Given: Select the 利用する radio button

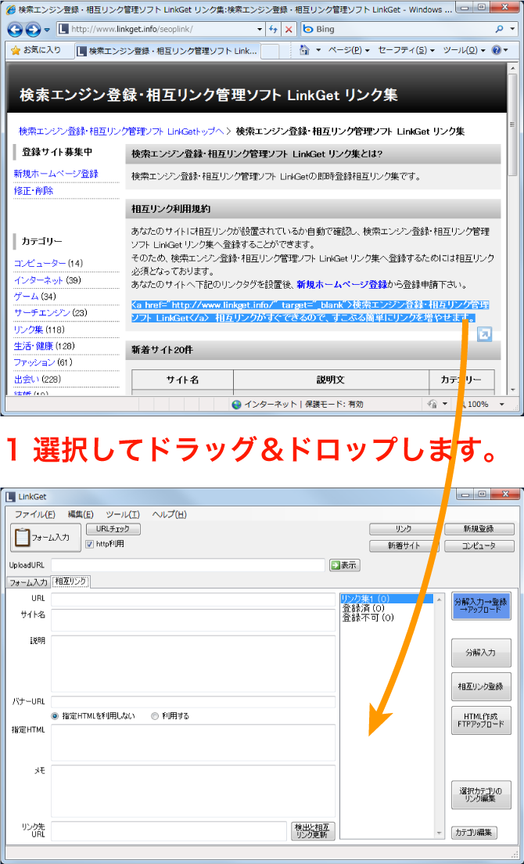Looking at the screenshot, I should point(155,716).
